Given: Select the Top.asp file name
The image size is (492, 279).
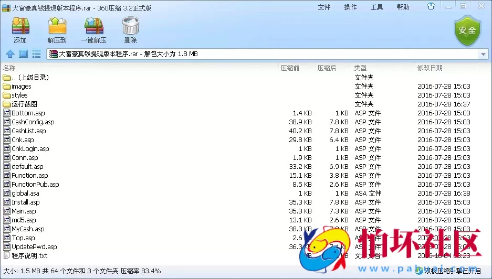Looking at the screenshot, I should tap(23, 238).
